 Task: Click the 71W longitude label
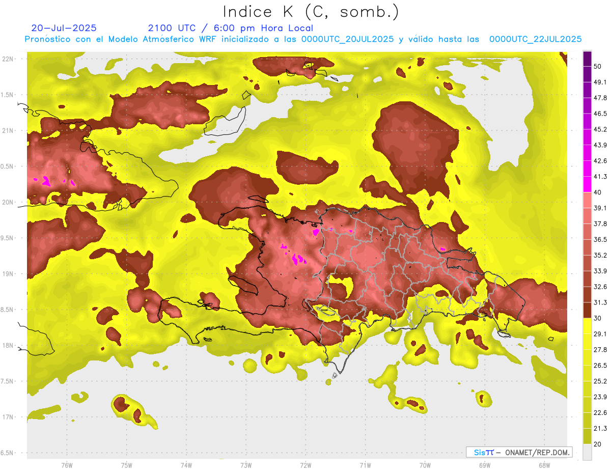tap(365, 465)
